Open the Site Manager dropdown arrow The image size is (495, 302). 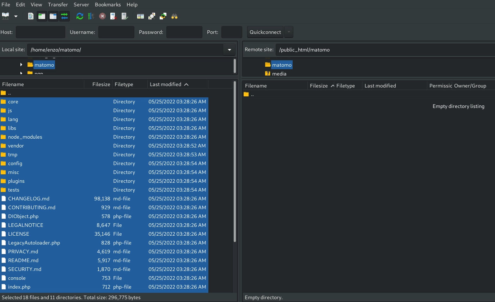point(16,16)
